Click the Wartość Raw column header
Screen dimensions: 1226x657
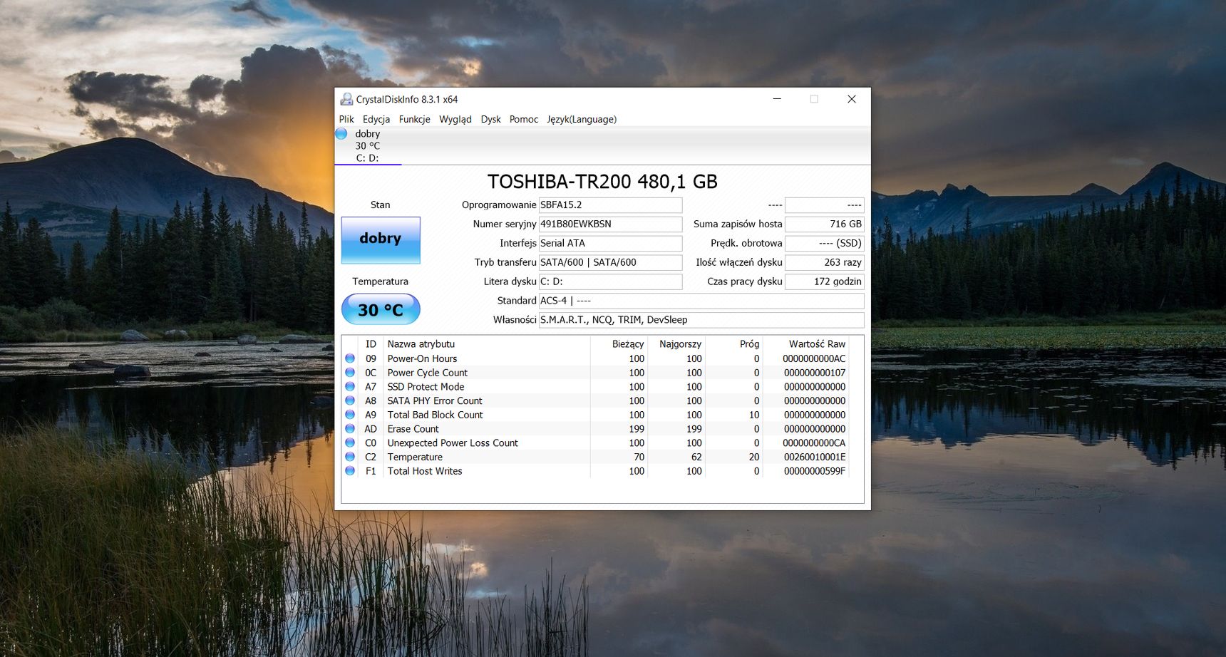click(x=807, y=343)
